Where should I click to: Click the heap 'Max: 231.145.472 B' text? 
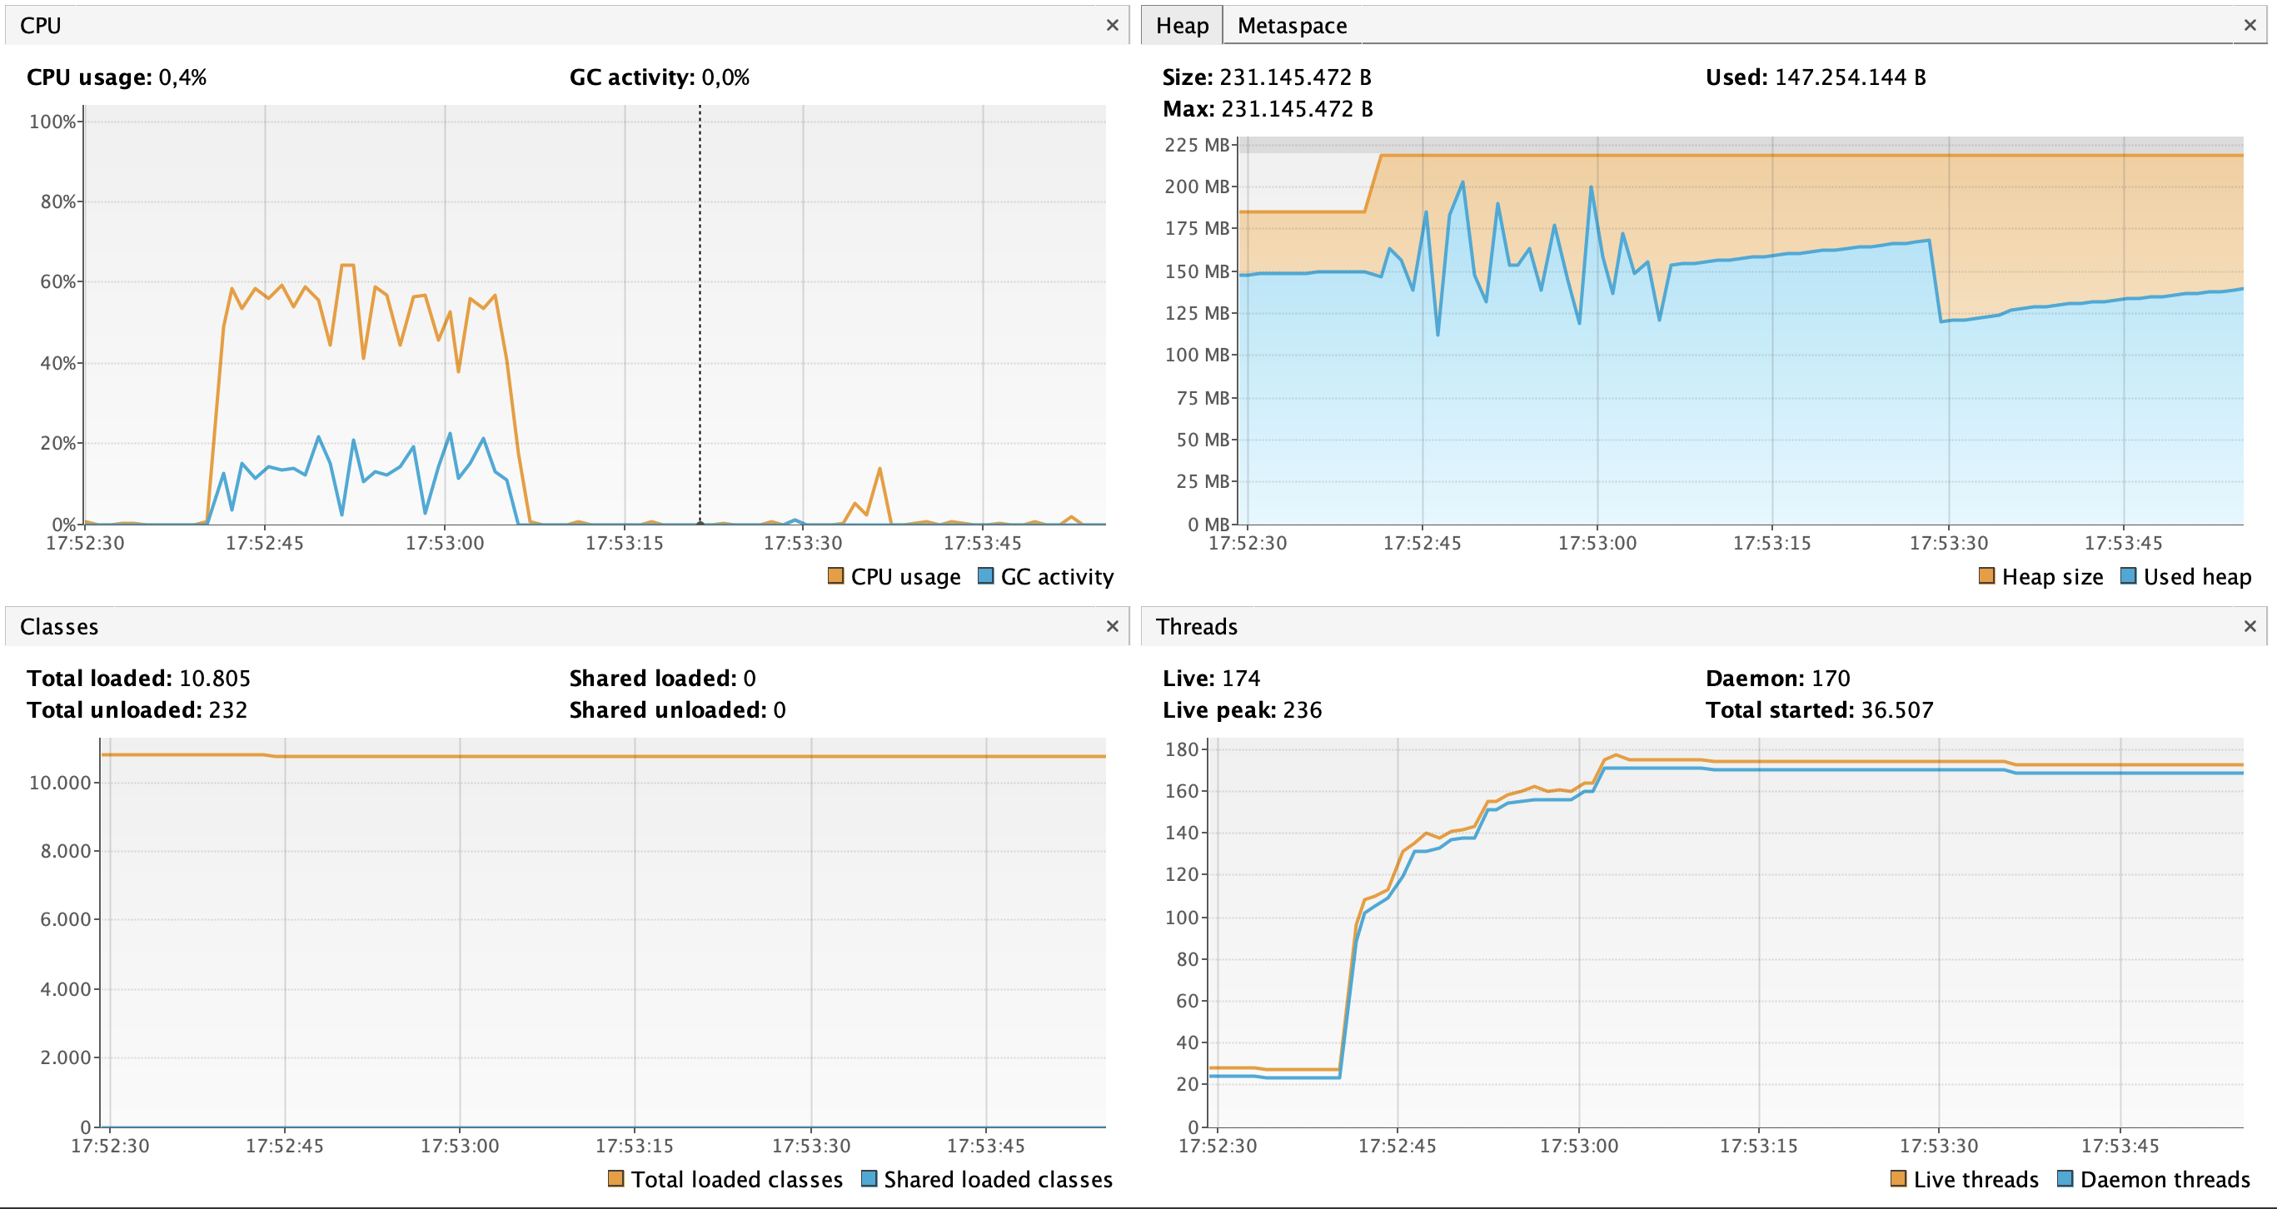tap(1268, 109)
